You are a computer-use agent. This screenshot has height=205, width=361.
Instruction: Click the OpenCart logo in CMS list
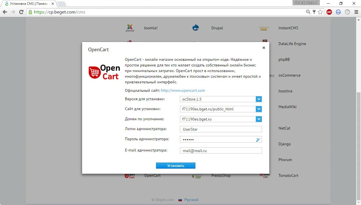tap(130, 175)
